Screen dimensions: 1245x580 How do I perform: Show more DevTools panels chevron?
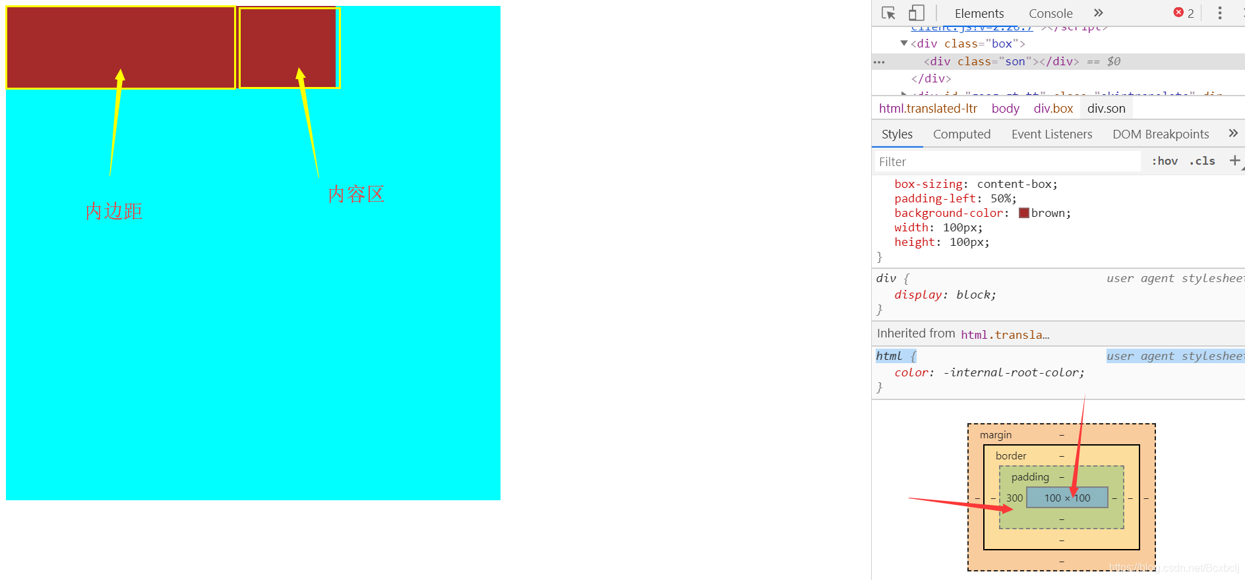1098,13
